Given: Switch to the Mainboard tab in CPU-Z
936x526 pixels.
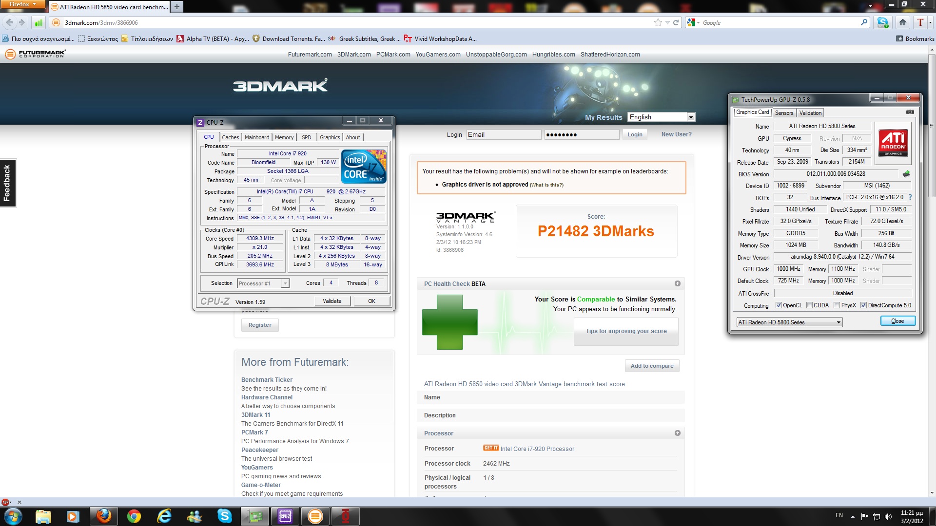Looking at the screenshot, I should click(x=257, y=137).
